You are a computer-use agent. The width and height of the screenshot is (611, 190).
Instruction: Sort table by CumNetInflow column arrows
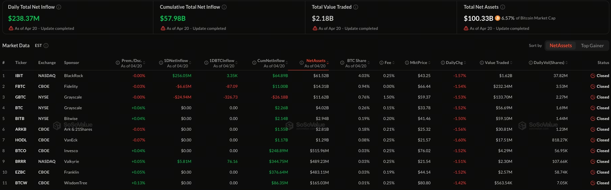click(287, 63)
